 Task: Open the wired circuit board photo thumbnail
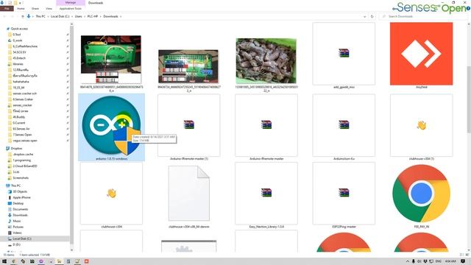[x=188, y=66]
